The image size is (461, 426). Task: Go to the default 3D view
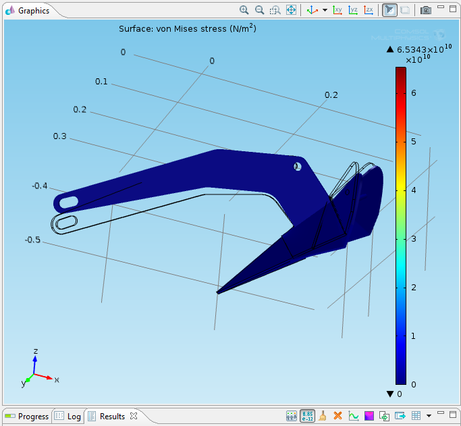click(313, 10)
